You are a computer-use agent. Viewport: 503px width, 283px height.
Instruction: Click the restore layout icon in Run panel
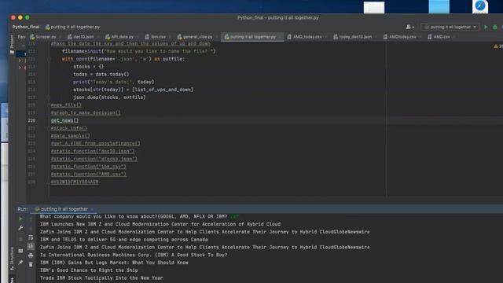[x=20, y=251]
